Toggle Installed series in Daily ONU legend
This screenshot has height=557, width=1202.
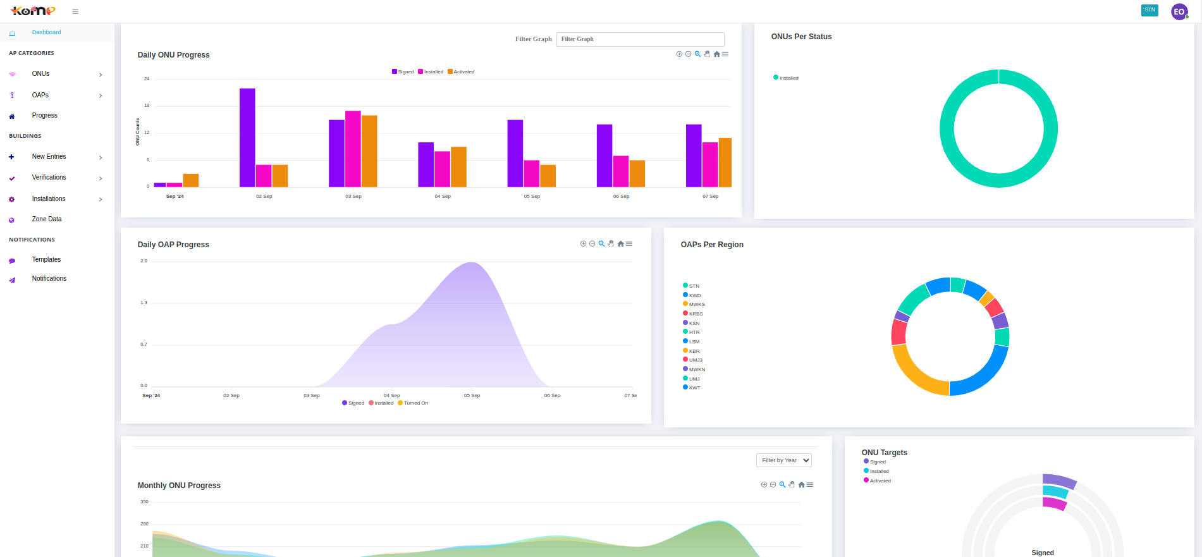pyautogui.click(x=431, y=72)
